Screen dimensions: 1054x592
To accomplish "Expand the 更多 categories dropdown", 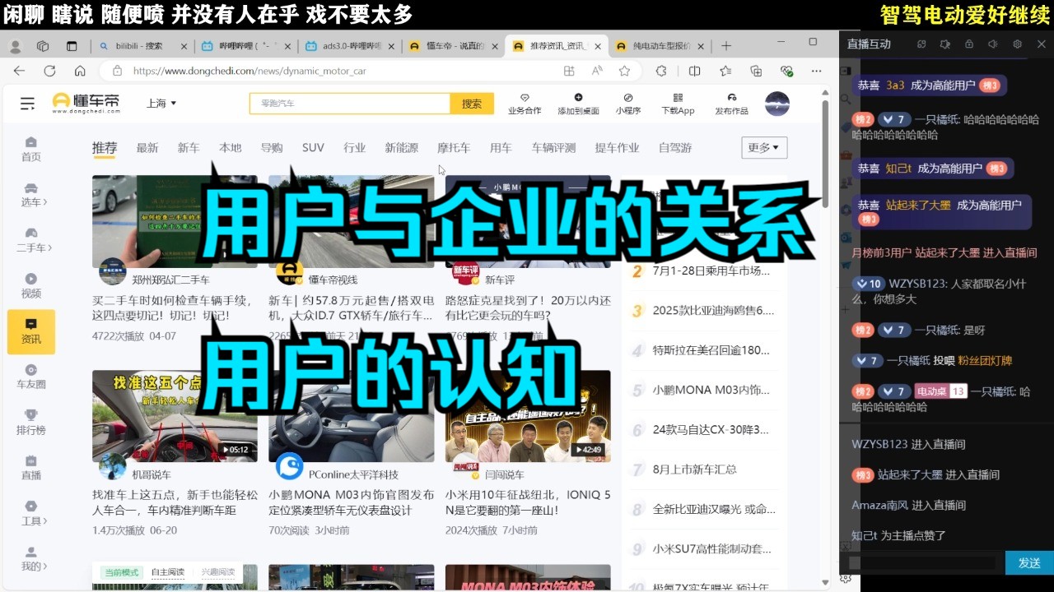I will [x=764, y=148].
